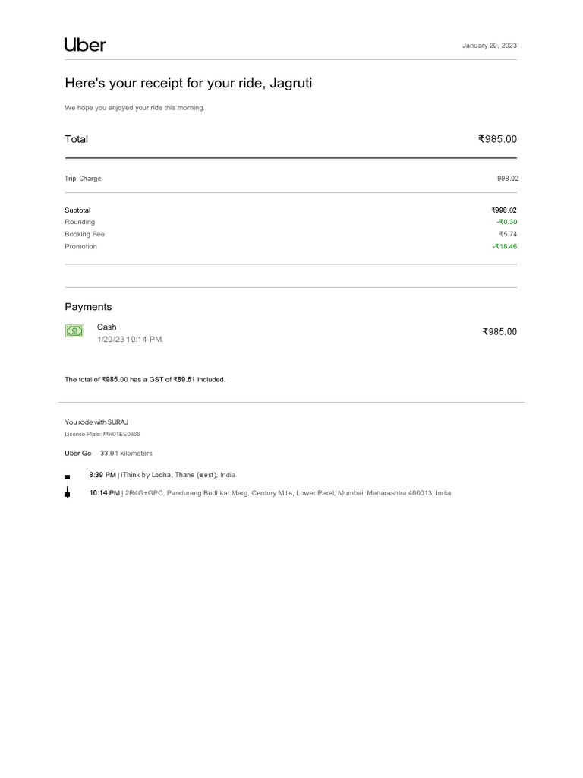This screenshot has width=583, height=778.
Task: Click the Payments section heading
Action: tap(88, 307)
